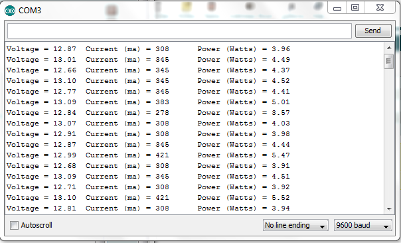Click the Power value 3.91
401x243 pixels.
(x=281, y=166)
